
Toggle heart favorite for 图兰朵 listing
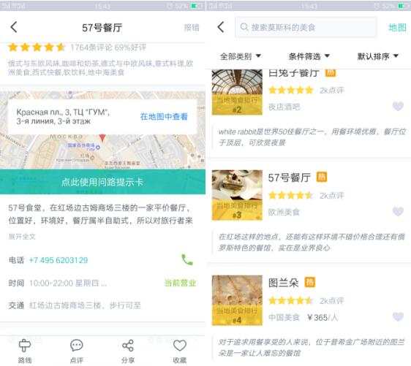pos(398,317)
